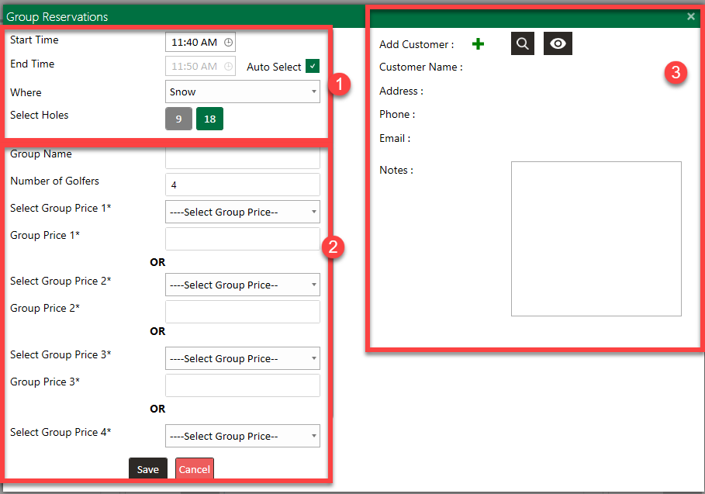The height and width of the screenshot is (494, 705).
Task: Click into the Group Name field
Action: point(242,158)
